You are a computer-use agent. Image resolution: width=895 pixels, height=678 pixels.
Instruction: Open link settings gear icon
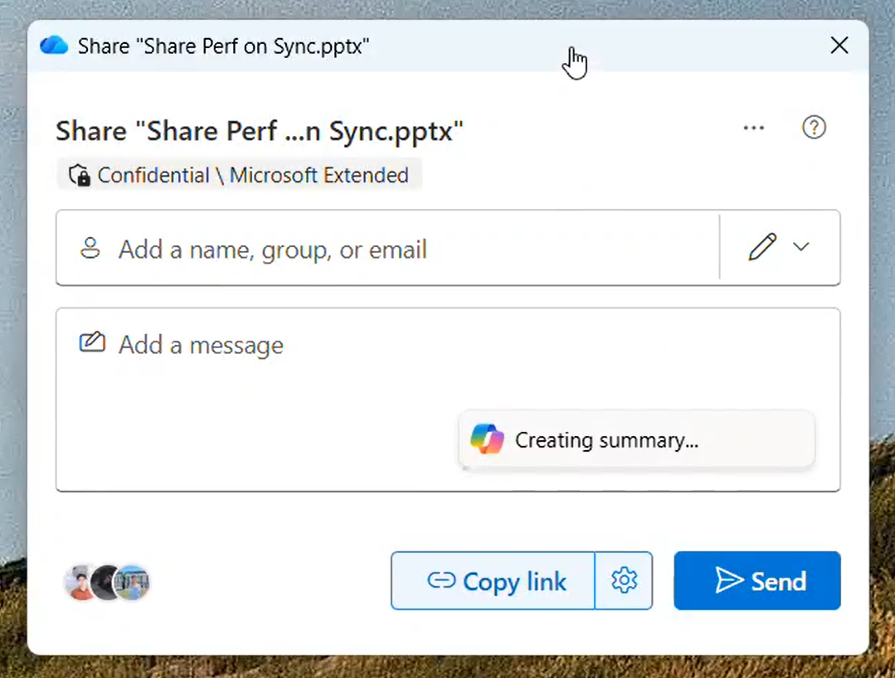coord(624,580)
